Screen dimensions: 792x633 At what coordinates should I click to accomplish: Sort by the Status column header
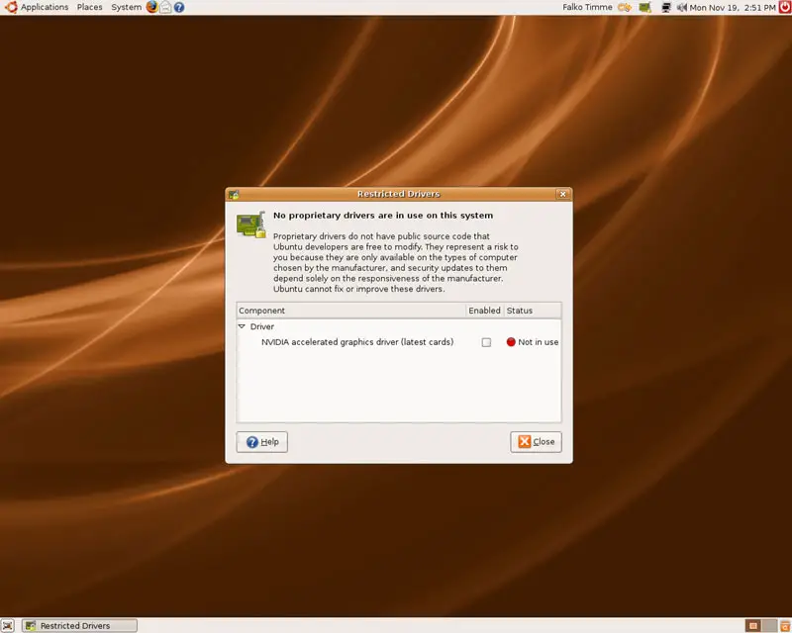pyautogui.click(x=533, y=311)
